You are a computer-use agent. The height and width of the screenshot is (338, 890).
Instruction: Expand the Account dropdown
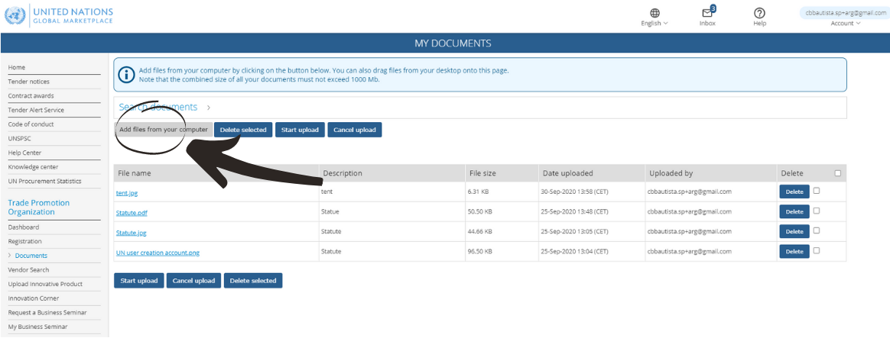tap(846, 23)
